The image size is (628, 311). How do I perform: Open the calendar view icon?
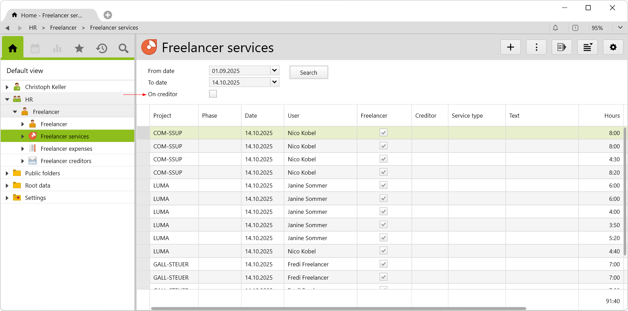35,48
